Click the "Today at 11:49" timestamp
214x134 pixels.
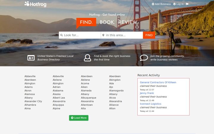(x=147, y=100)
